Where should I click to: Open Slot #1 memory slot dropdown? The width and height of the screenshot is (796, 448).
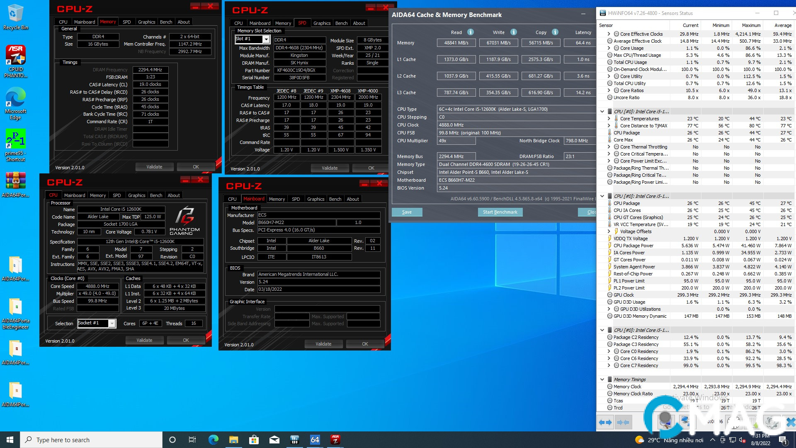(x=266, y=39)
